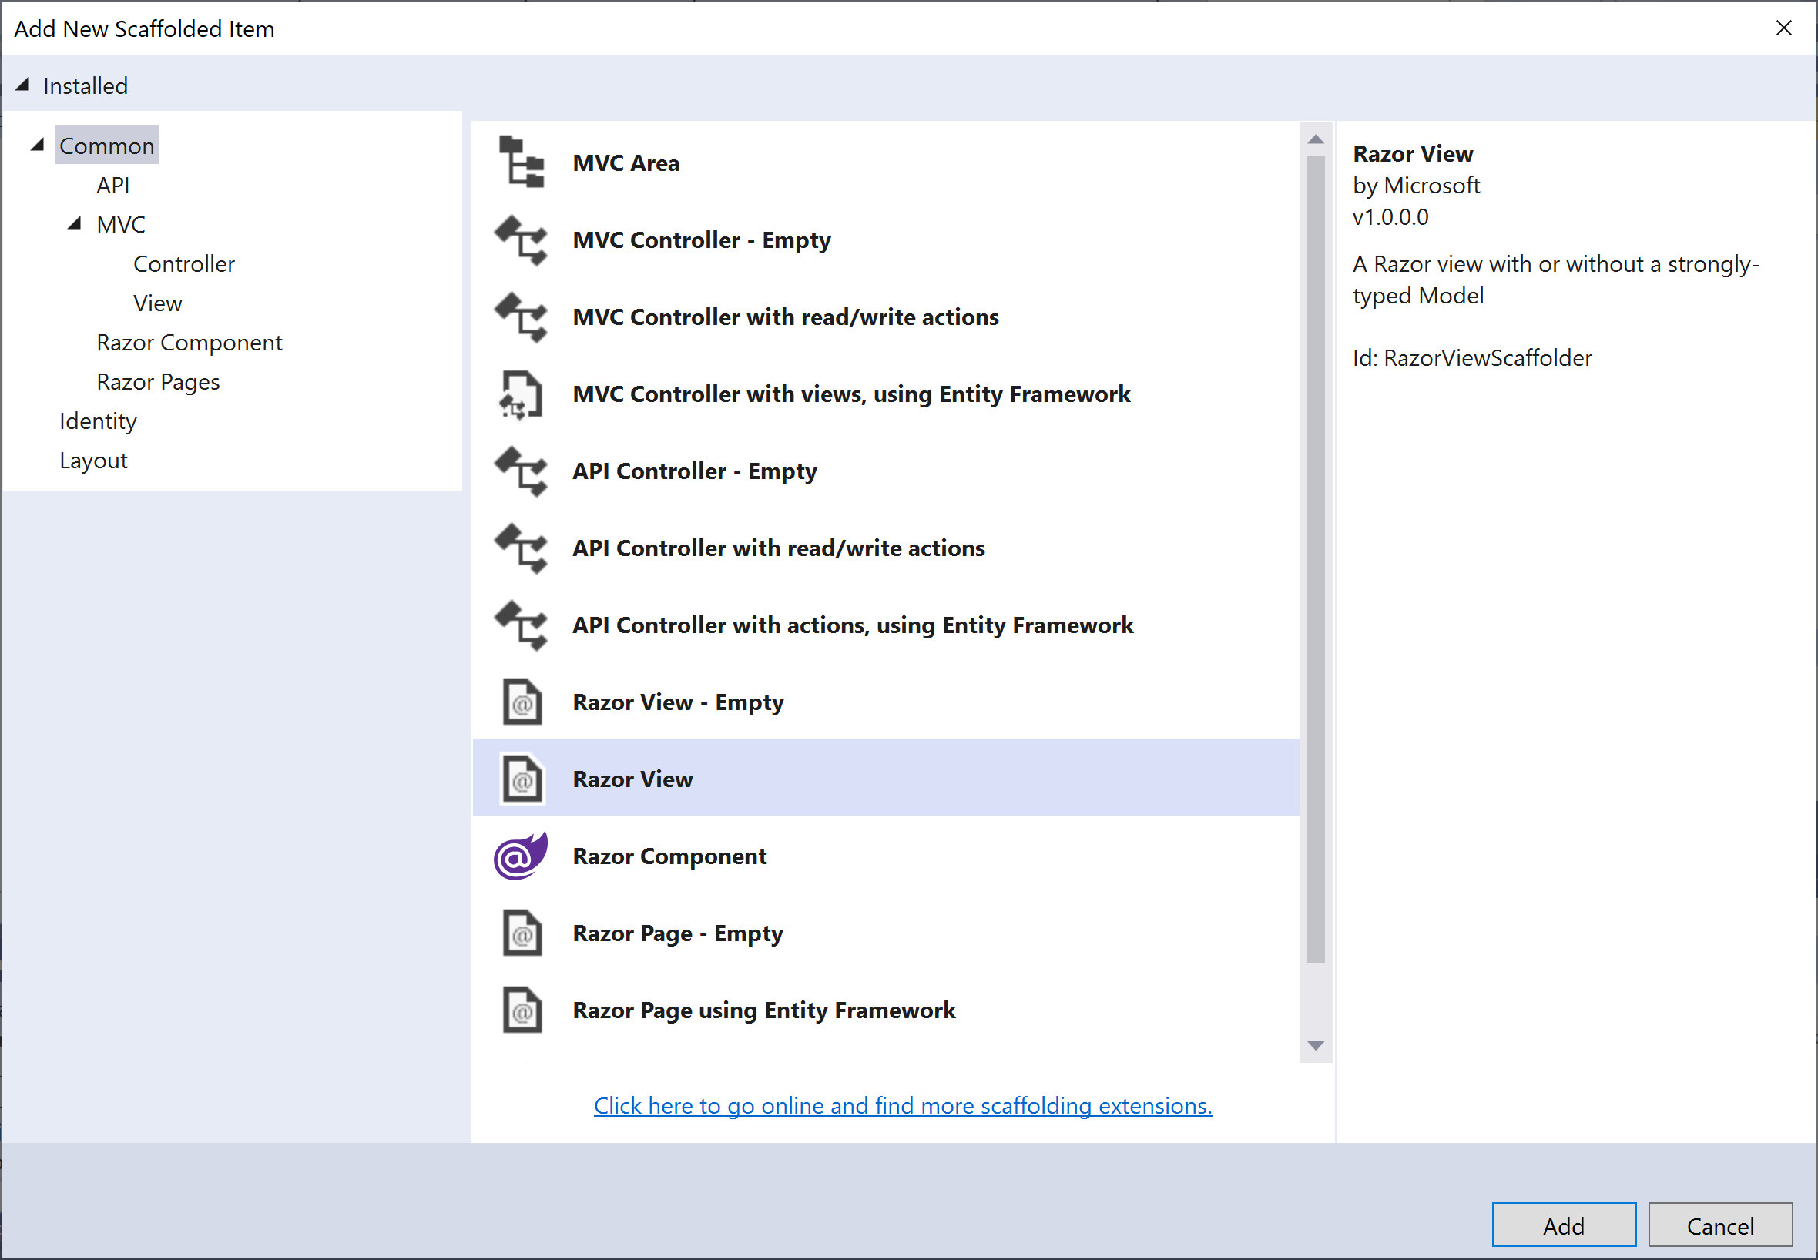
Task: Open online scaffolding extensions link
Action: click(x=902, y=1106)
